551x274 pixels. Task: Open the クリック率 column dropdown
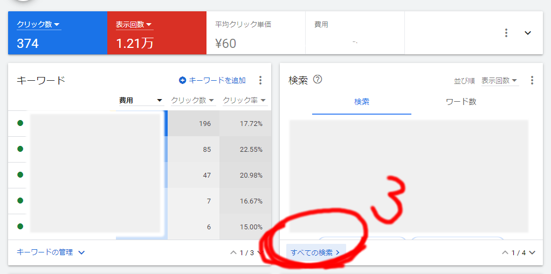tap(245, 100)
